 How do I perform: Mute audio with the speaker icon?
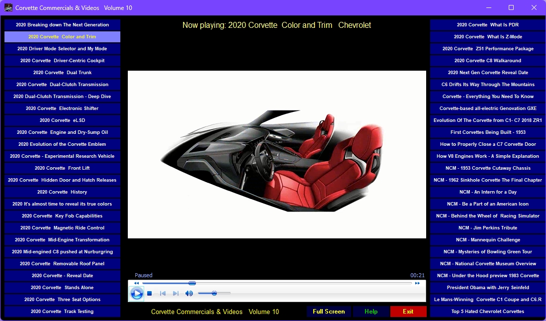(x=189, y=294)
